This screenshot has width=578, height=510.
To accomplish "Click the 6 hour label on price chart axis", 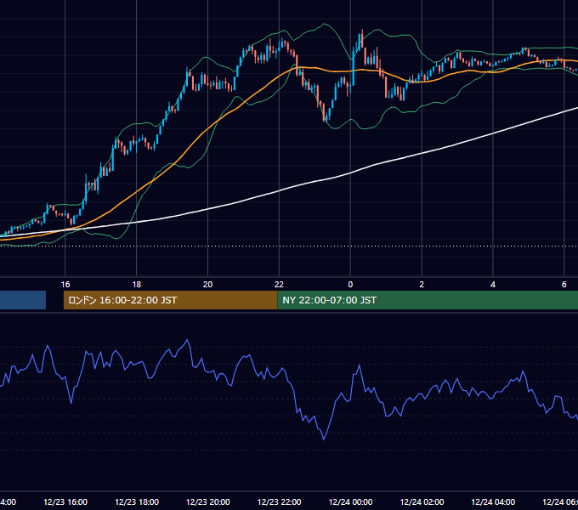I will coord(564,285).
